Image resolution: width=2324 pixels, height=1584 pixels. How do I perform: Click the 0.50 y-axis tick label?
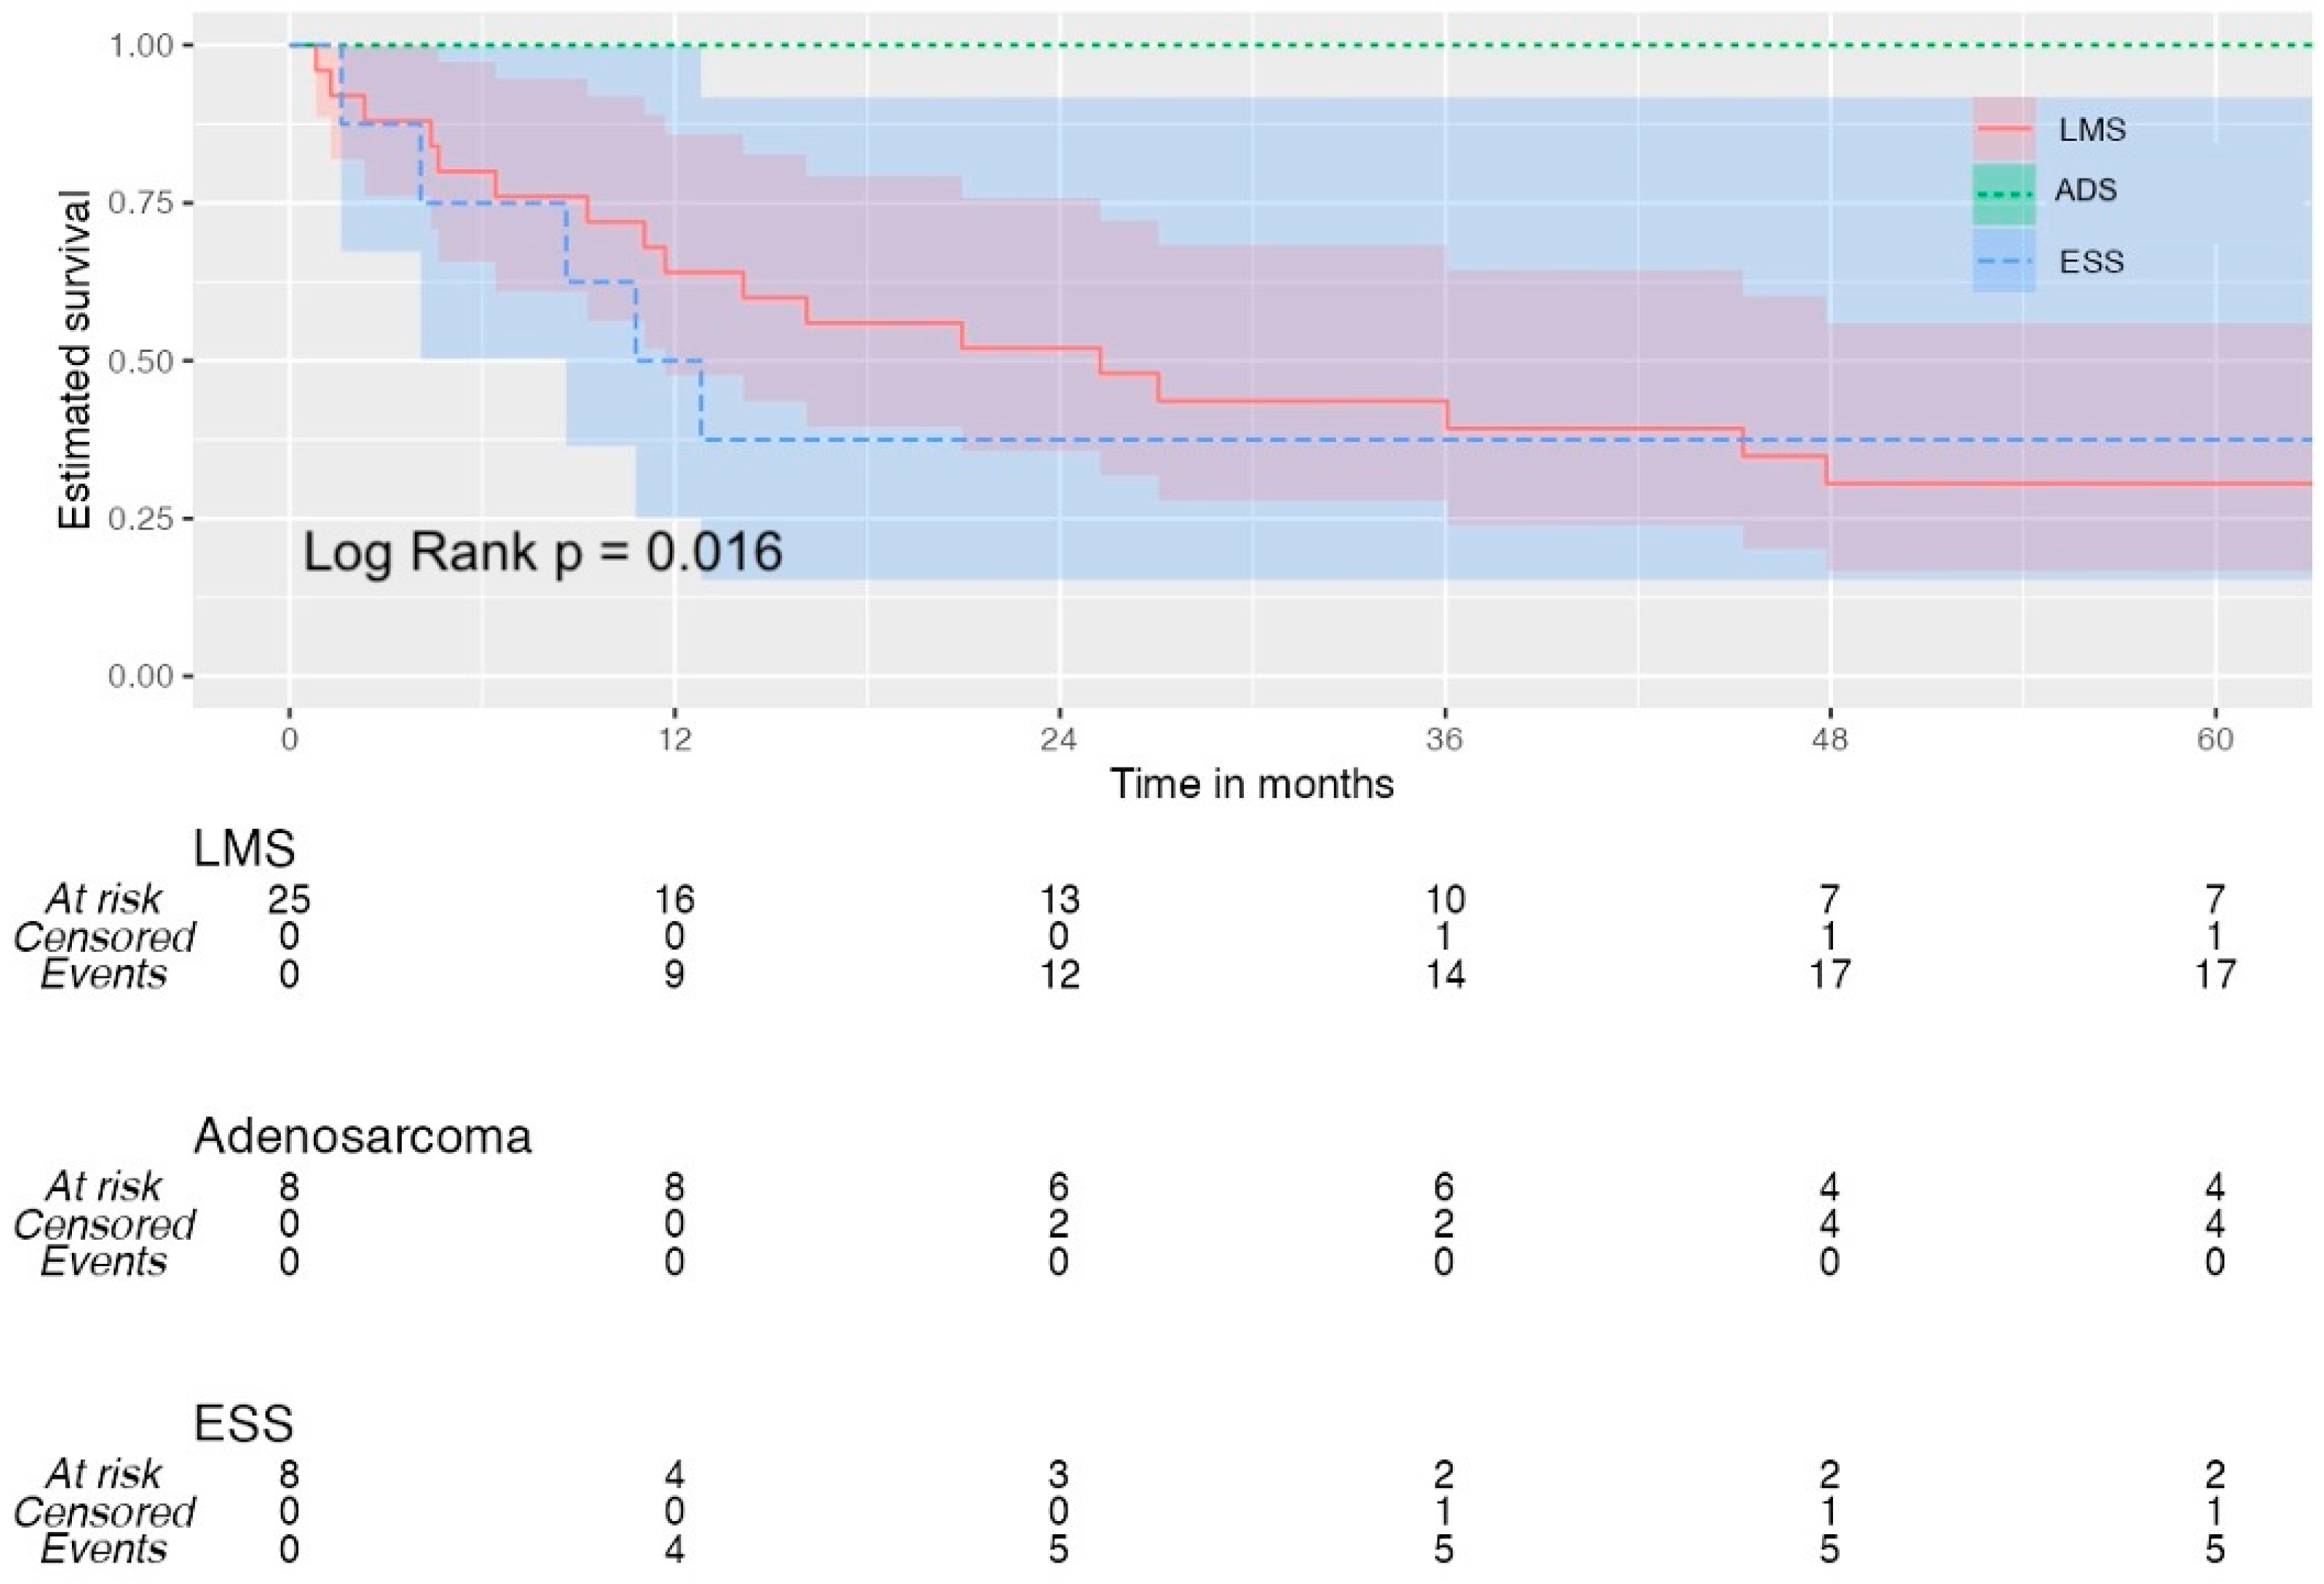pos(140,361)
